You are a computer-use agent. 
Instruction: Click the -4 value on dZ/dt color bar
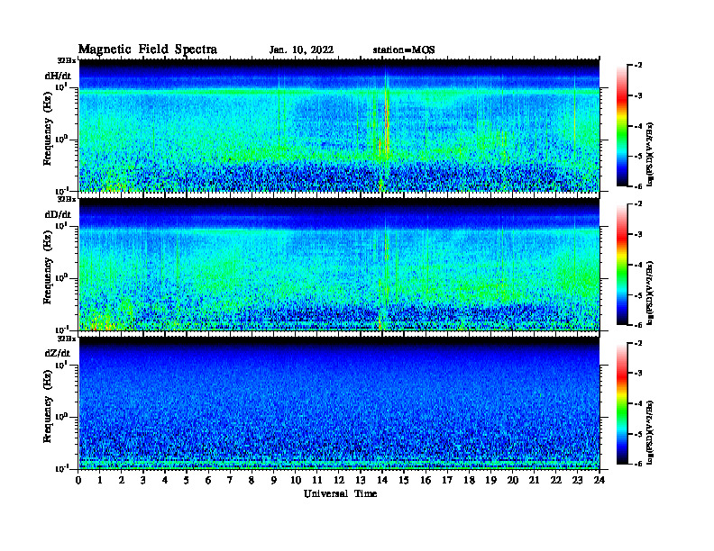[638, 403]
